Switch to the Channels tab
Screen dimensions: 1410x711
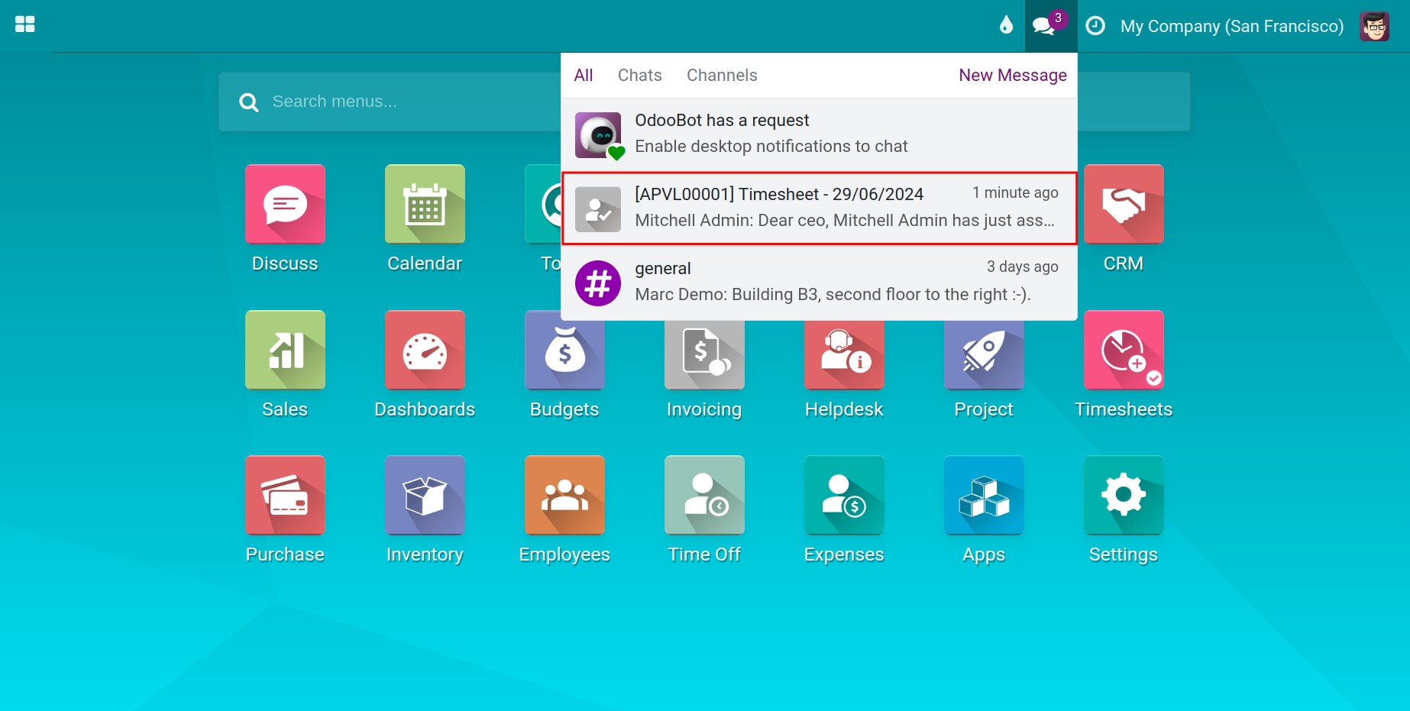(722, 75)
